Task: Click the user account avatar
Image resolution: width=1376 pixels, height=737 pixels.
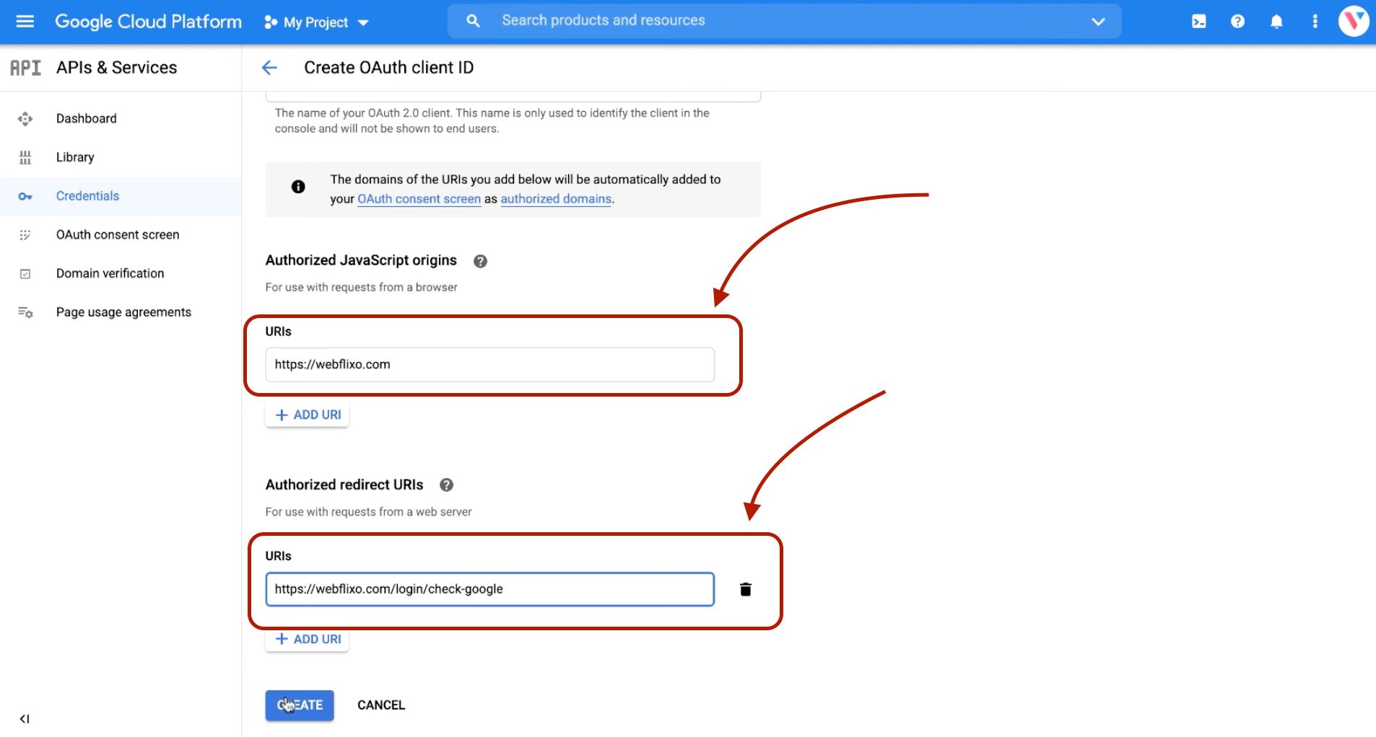Action: tap(1353, 21)
